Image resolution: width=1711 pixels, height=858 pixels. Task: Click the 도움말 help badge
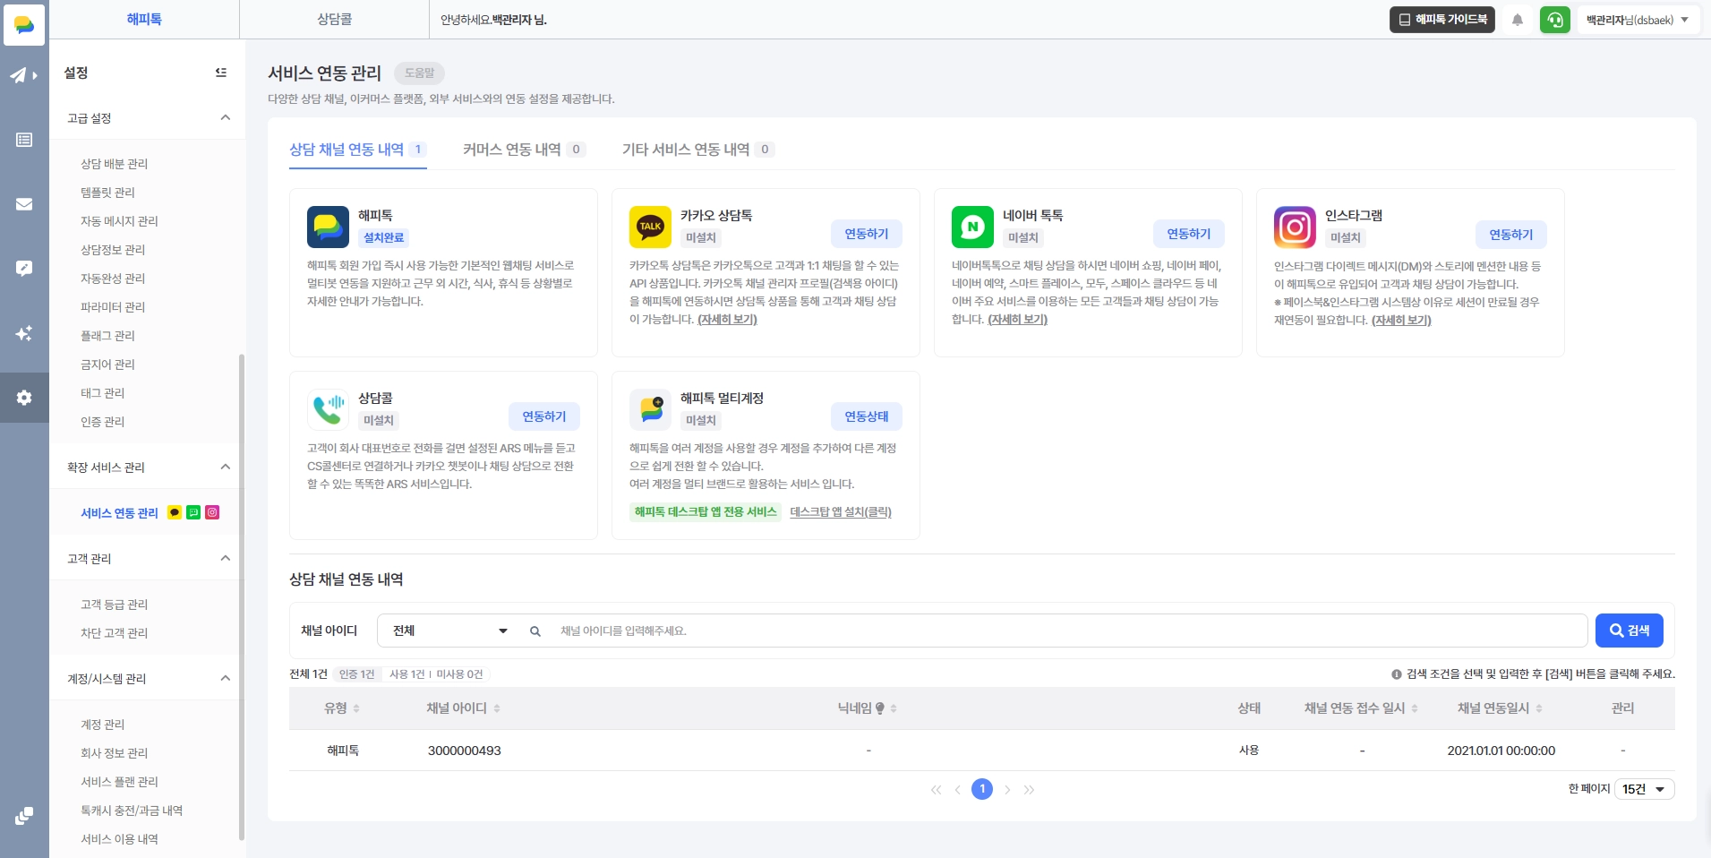click(419, 73)
